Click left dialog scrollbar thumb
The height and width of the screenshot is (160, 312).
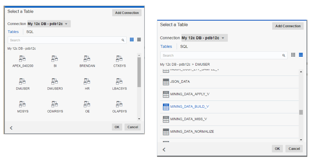[x=139, y=72]
